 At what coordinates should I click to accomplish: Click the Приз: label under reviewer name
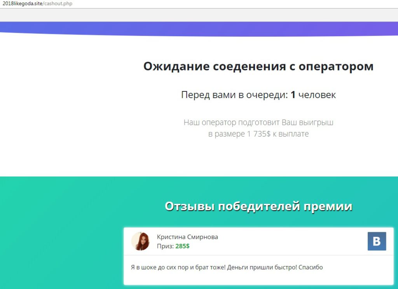(165, 246)
